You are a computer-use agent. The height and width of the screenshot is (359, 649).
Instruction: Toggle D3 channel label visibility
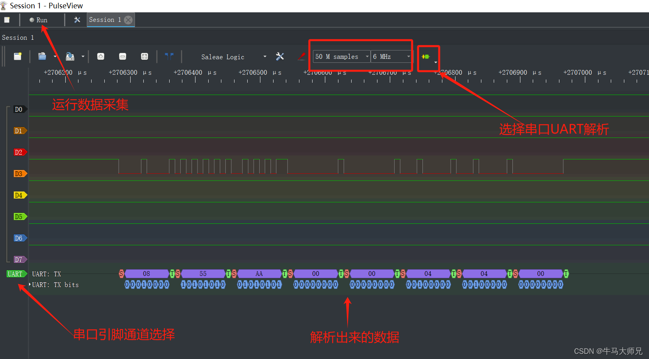coord(19,174)
